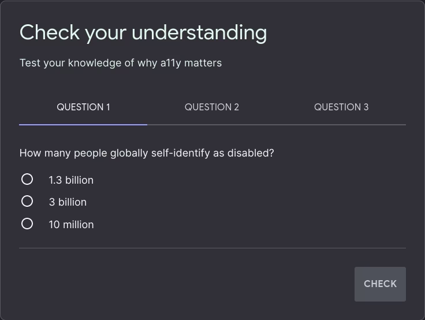Click the tab bar line beneath Question 3
This screenshot has width=425, height=320.
pyautogui.click(x=341, y=124)
